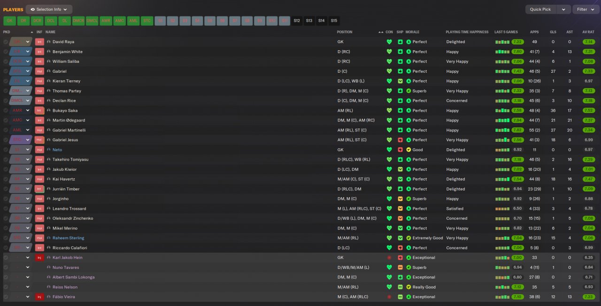
Task: Sort table by the AV RAT column header
Action: (x=588, y=32)
